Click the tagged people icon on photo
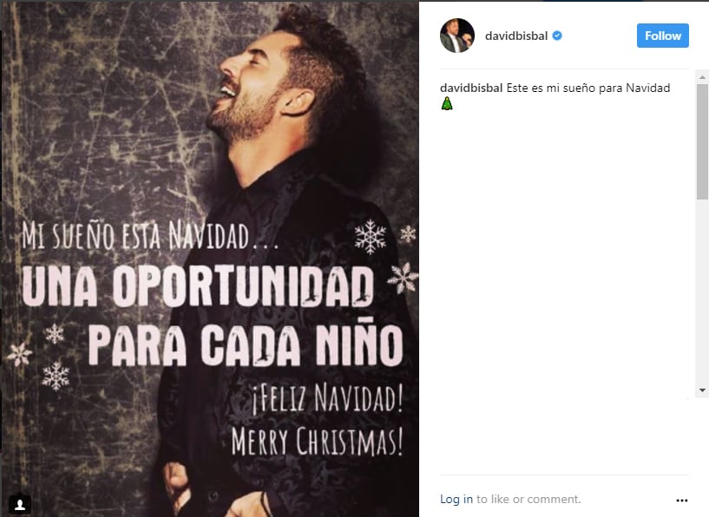 pos(20,504)
